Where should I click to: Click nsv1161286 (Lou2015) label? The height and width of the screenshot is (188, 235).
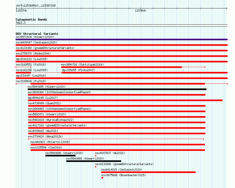[x=32, y=70]
